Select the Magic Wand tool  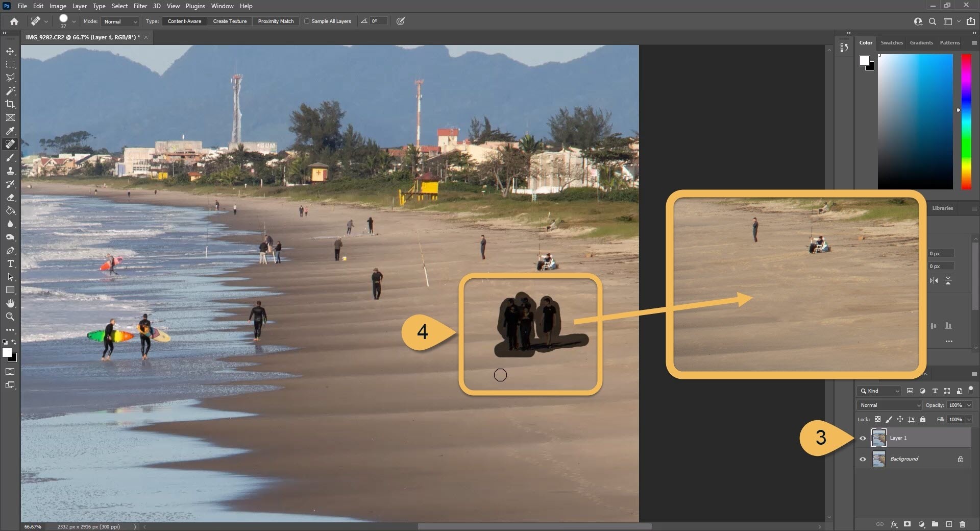pos(10,91)
